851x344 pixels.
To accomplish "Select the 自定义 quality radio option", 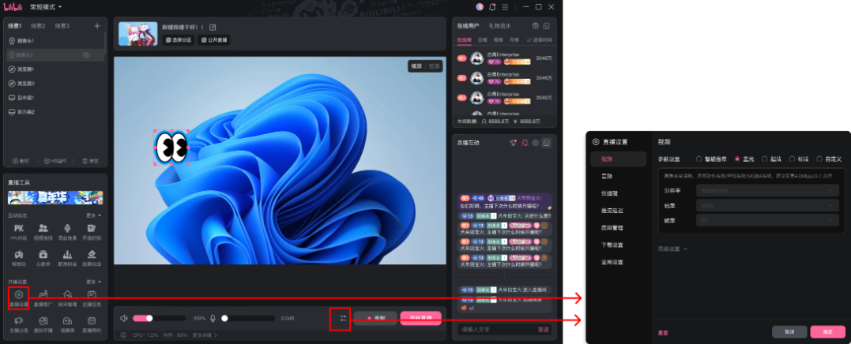I will click(x=819, y=159).
